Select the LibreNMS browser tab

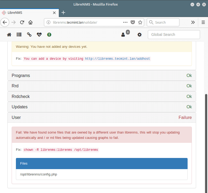click(29, 13)
